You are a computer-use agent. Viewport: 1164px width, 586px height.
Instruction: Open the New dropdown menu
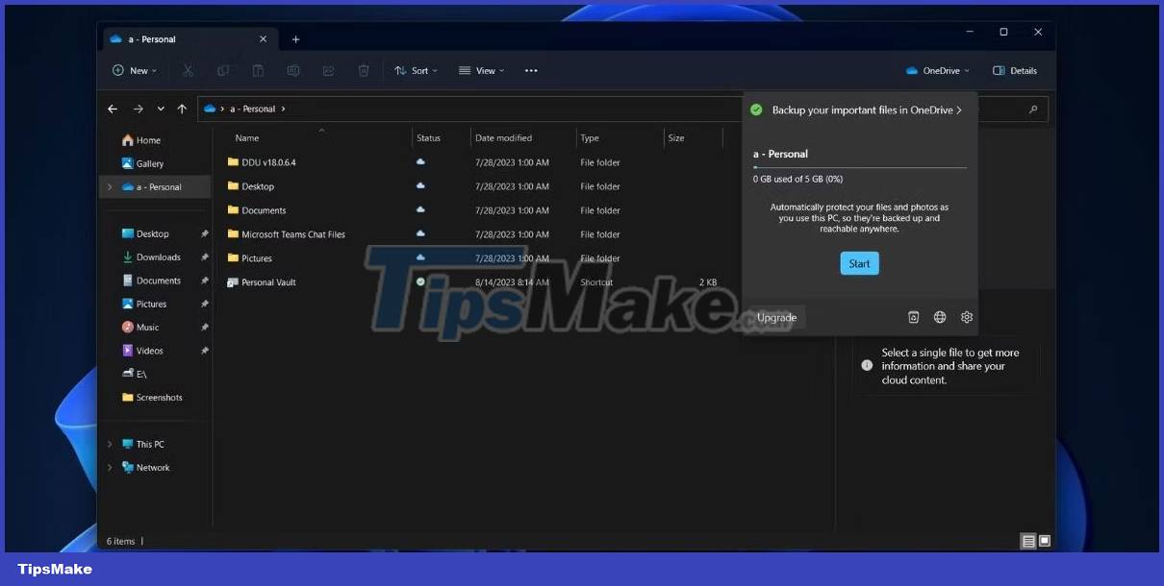[x=134, y=70]
